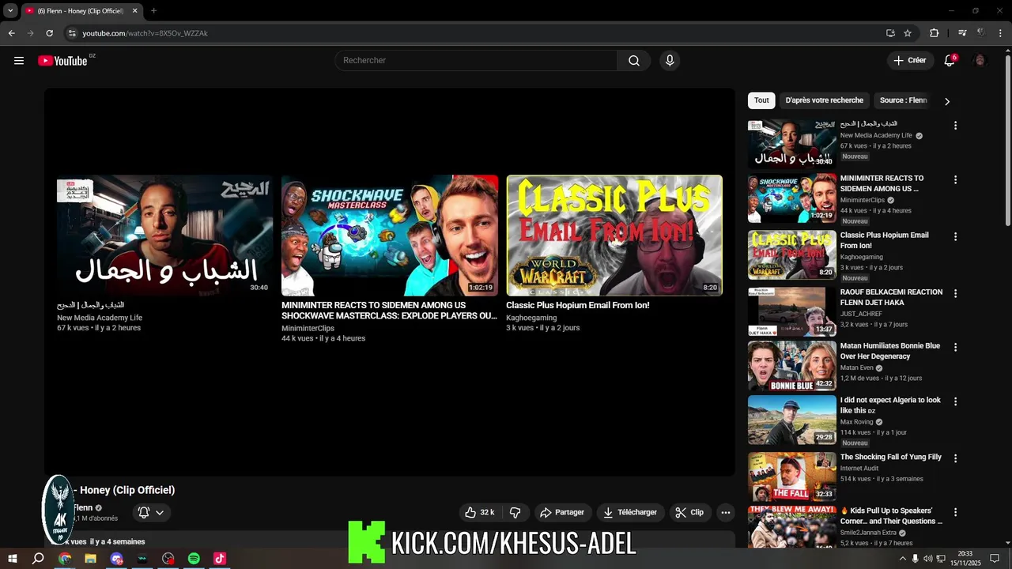Open Kids Pull Up to Speakers' Corner video
The width and height of the screenshot is (1012, 569).
(x=891, y=516)
